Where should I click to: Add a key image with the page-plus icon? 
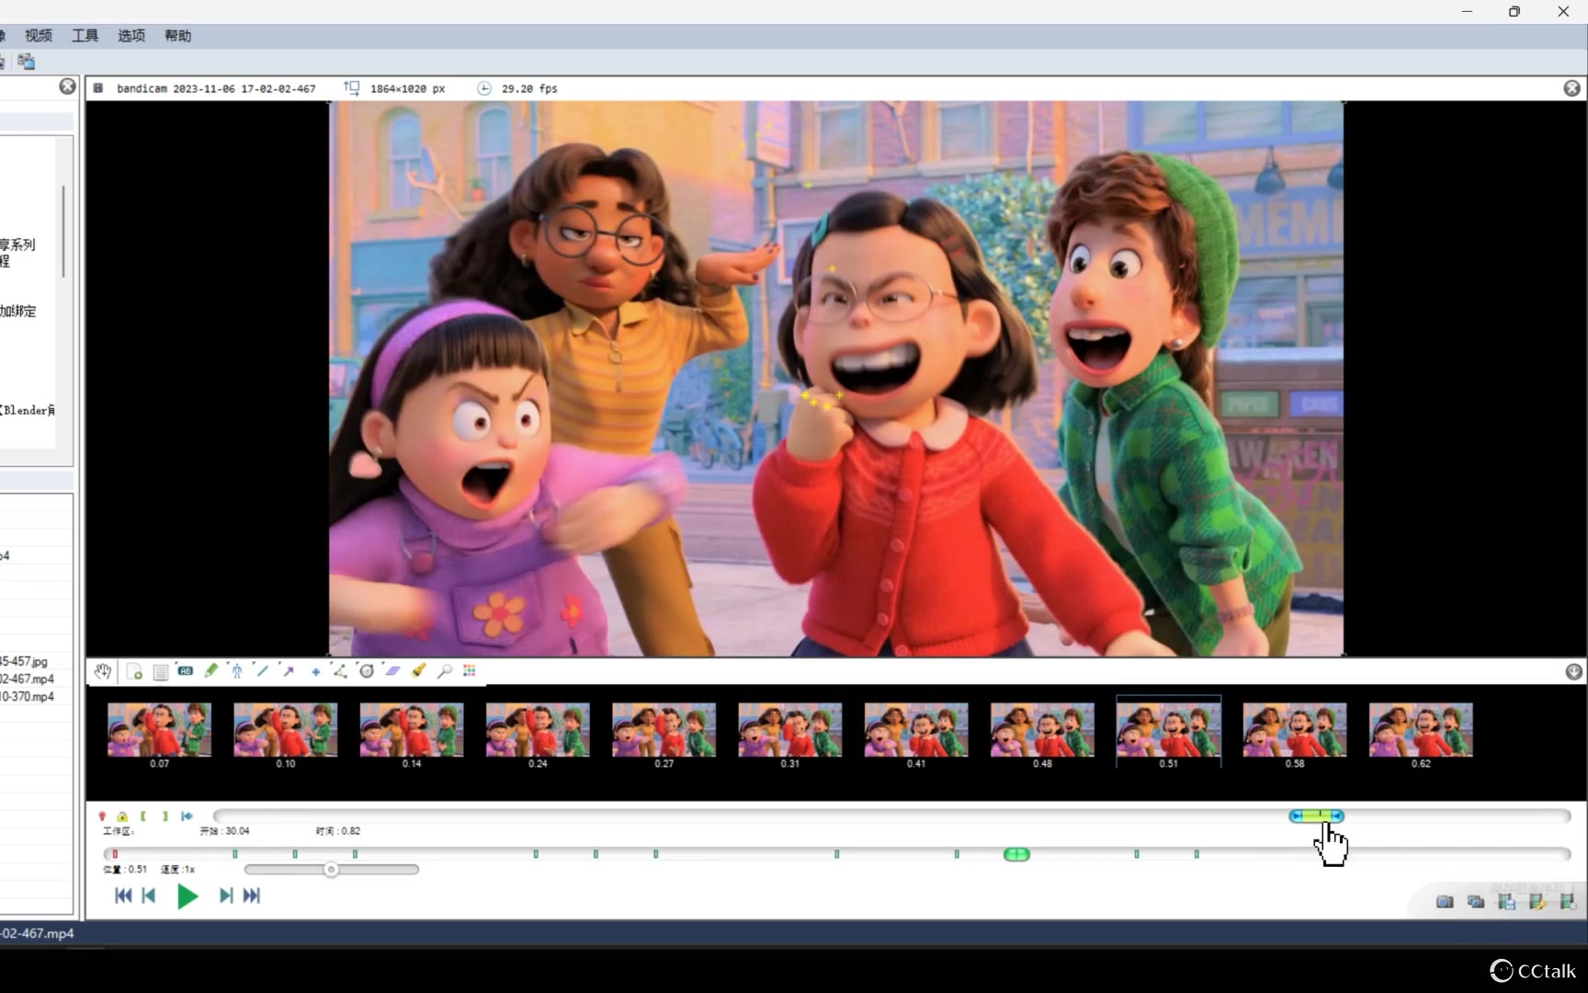pos(134,671)
